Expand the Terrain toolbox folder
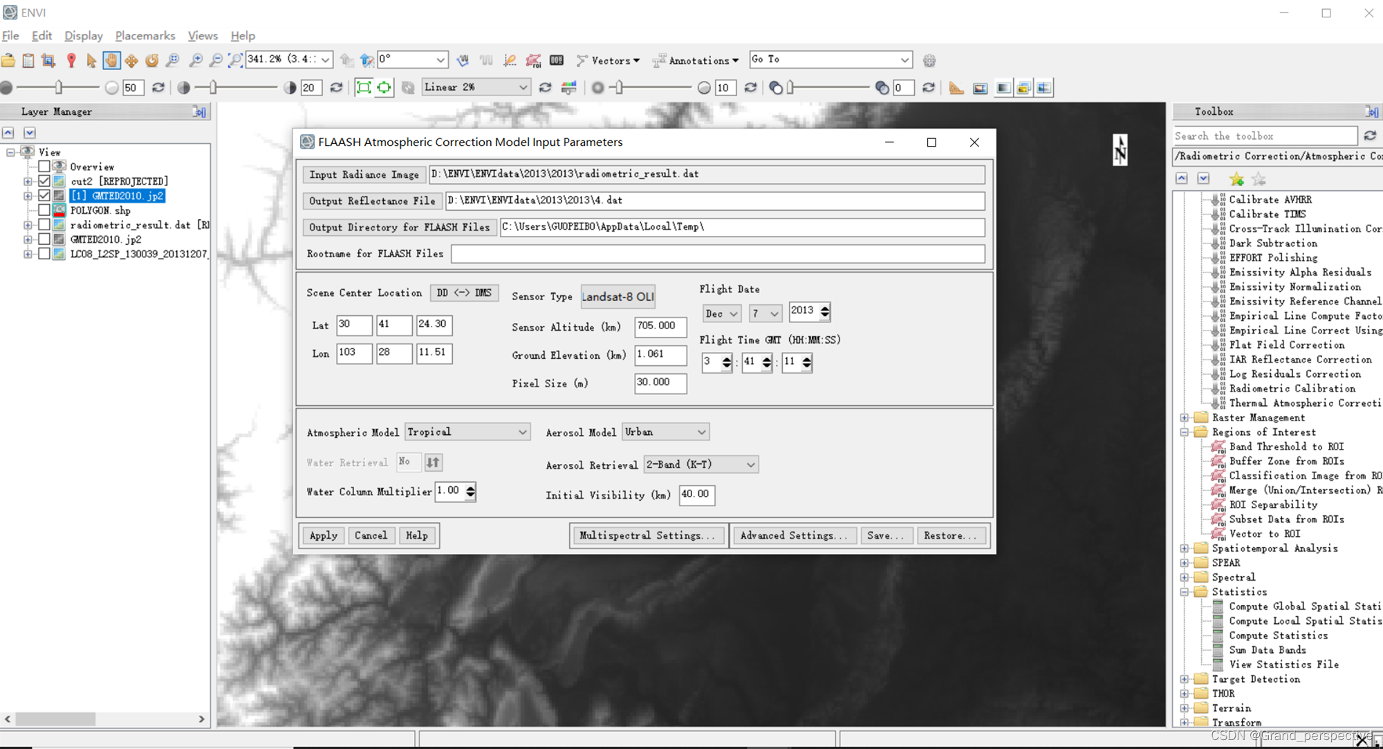1383x749 pixels. coord(1184,708)
